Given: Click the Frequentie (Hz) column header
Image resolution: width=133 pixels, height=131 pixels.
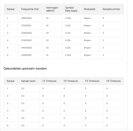Looking at the screenshot, I should point(30,9).
